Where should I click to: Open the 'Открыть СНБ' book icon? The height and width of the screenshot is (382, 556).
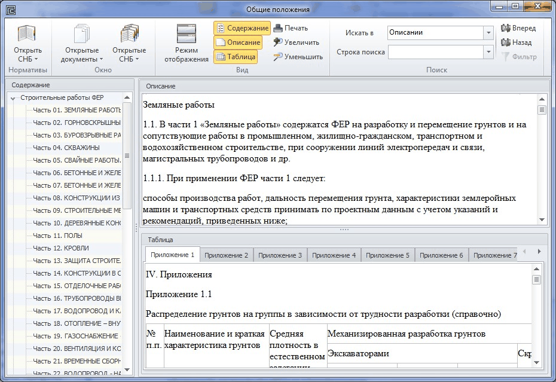(x=26, y=33)
